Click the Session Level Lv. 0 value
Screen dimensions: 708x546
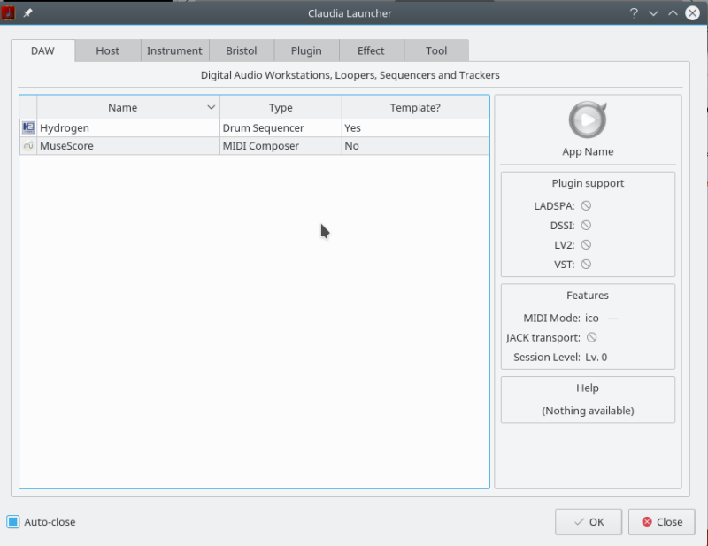point(596,358)
